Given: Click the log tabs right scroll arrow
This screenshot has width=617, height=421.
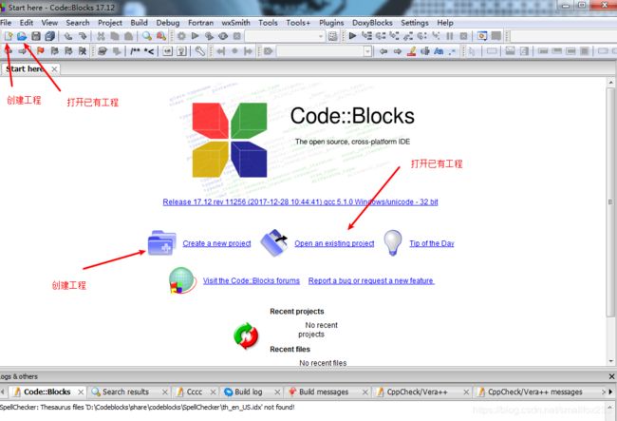Looking at the screenshot, I should pos(610,392).
